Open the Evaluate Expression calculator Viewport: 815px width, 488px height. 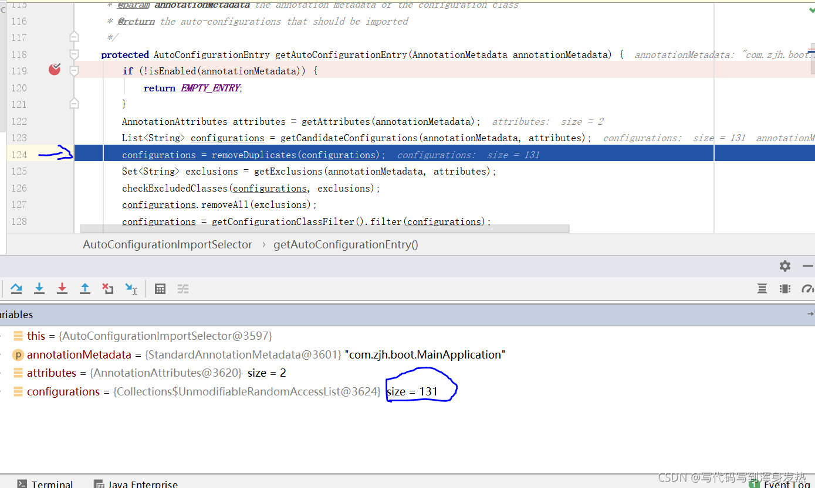pyautogui.click(x=160, y=289)
